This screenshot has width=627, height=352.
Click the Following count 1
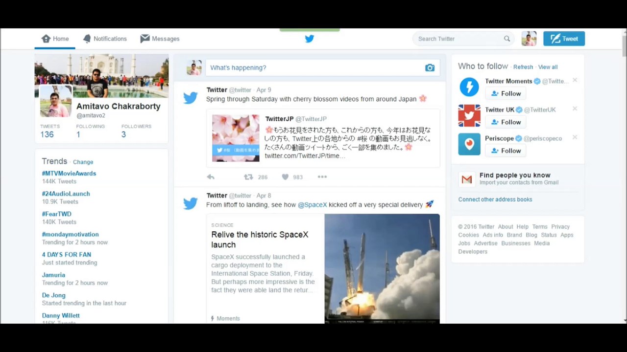(x=78, y=134)
